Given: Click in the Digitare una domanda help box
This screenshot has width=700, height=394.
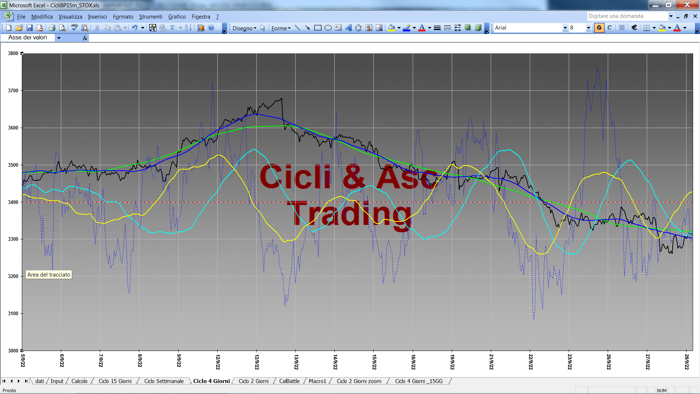Looking at the screenshot, I should point(627,16).
